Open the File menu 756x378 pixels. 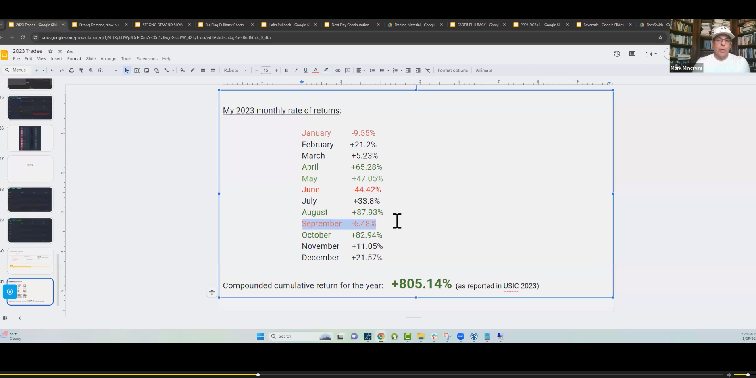coord(16,58)
